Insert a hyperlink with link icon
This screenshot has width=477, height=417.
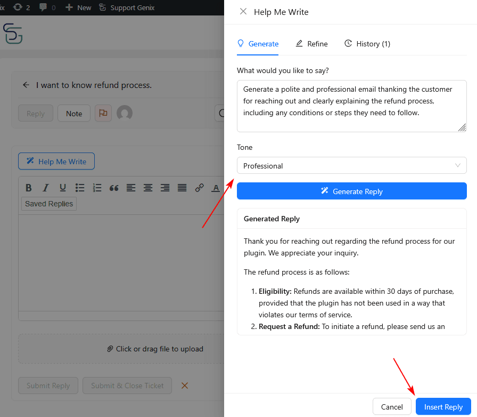coord(199,188)
